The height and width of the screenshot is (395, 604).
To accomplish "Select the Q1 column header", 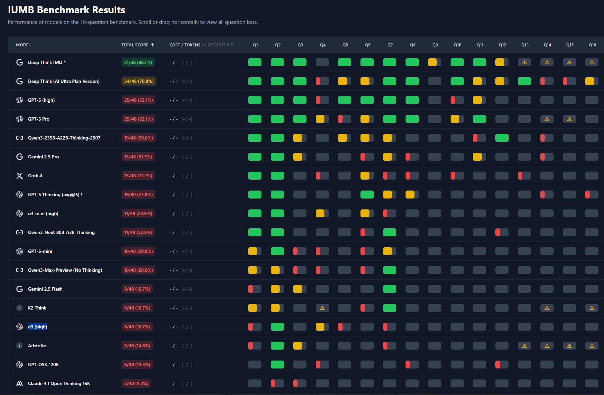I will click(x=255, y=45).
